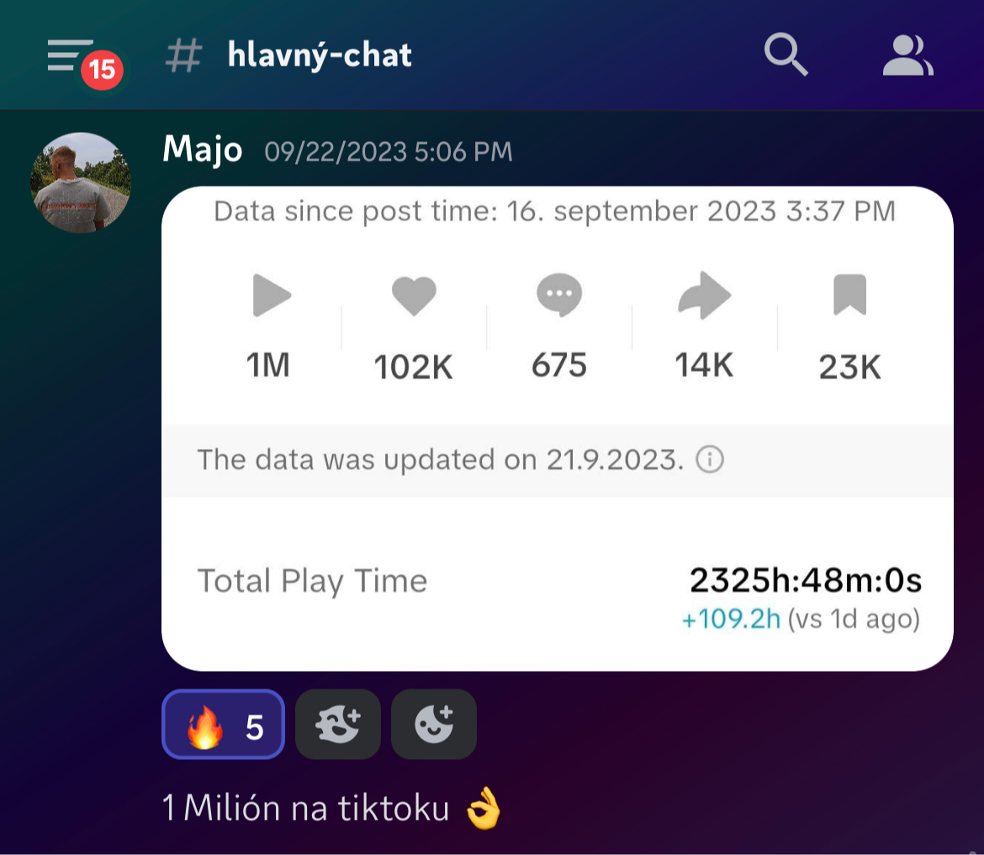Show the member list icon
This screenshot has height=855, width=984.
907,55
